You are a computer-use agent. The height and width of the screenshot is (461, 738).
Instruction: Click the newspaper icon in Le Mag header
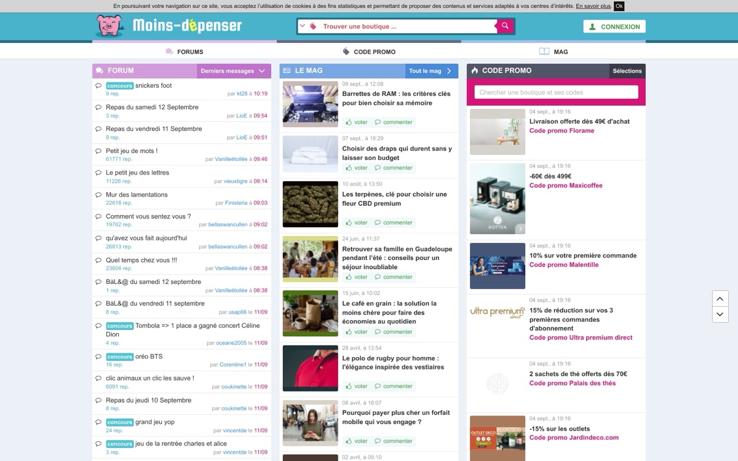[x=287, y=71]
